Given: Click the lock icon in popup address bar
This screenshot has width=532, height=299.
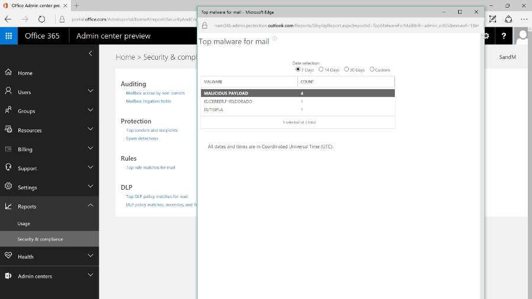Looking at the screenshot, I should [205, 25].
